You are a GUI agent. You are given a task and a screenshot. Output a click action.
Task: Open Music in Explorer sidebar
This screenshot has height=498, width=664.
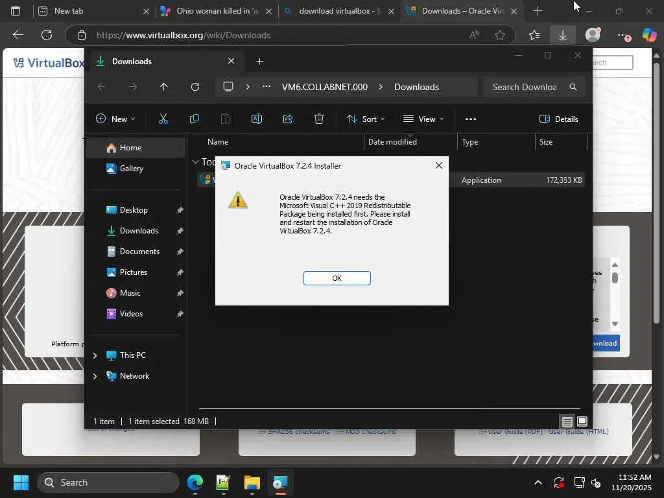136,293
